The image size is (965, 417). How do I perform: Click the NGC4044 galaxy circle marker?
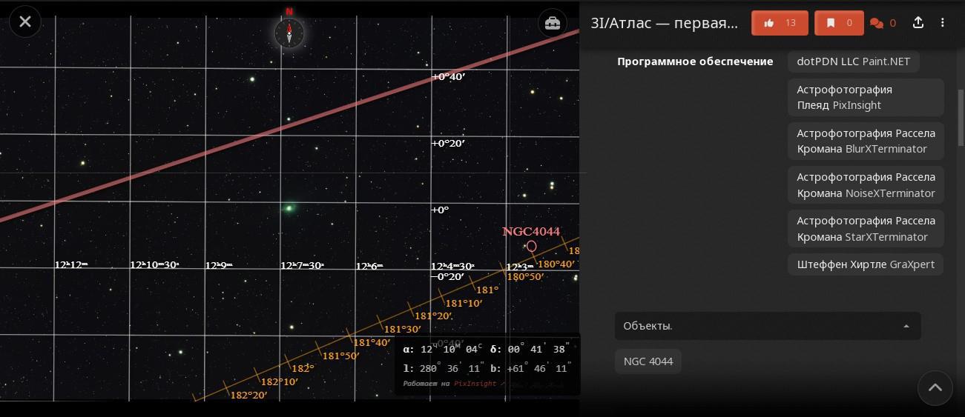[531, 246]
